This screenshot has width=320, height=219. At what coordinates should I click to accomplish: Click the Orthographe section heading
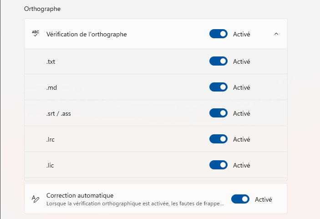tap(42, 9)
